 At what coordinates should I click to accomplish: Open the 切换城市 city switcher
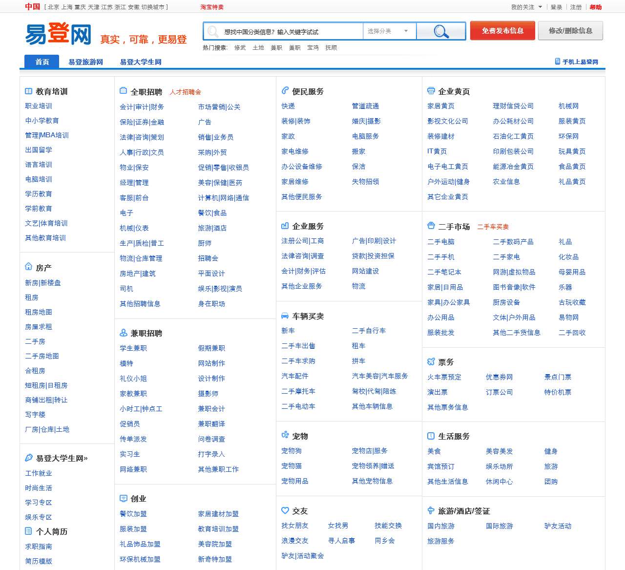point(153,7)
